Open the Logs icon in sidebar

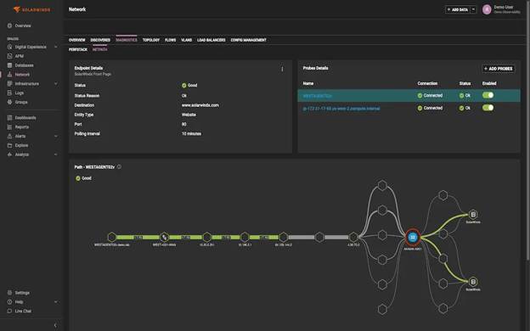point(10,93)
